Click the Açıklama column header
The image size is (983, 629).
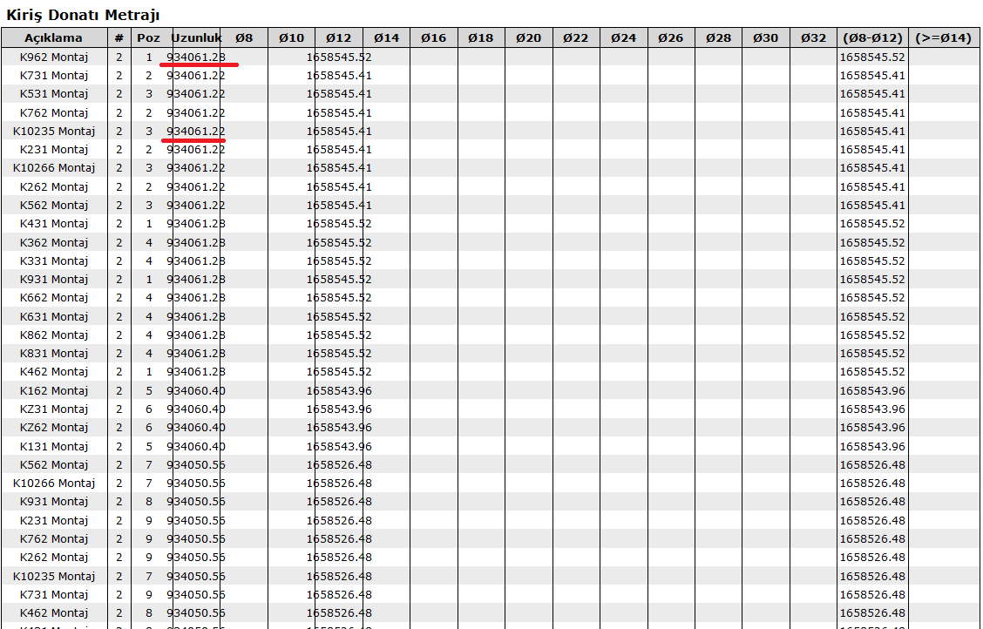pyautogui.click(x=54, y=38)
